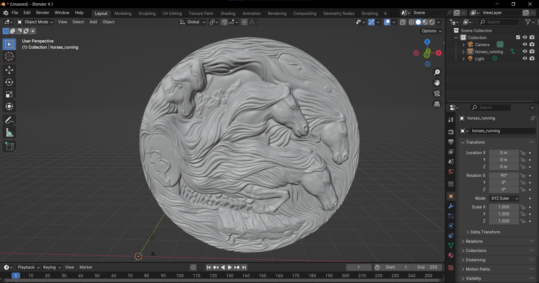Open the World properties tab
Viewport: 539px width, 283px height.
[x=451, y=171]
